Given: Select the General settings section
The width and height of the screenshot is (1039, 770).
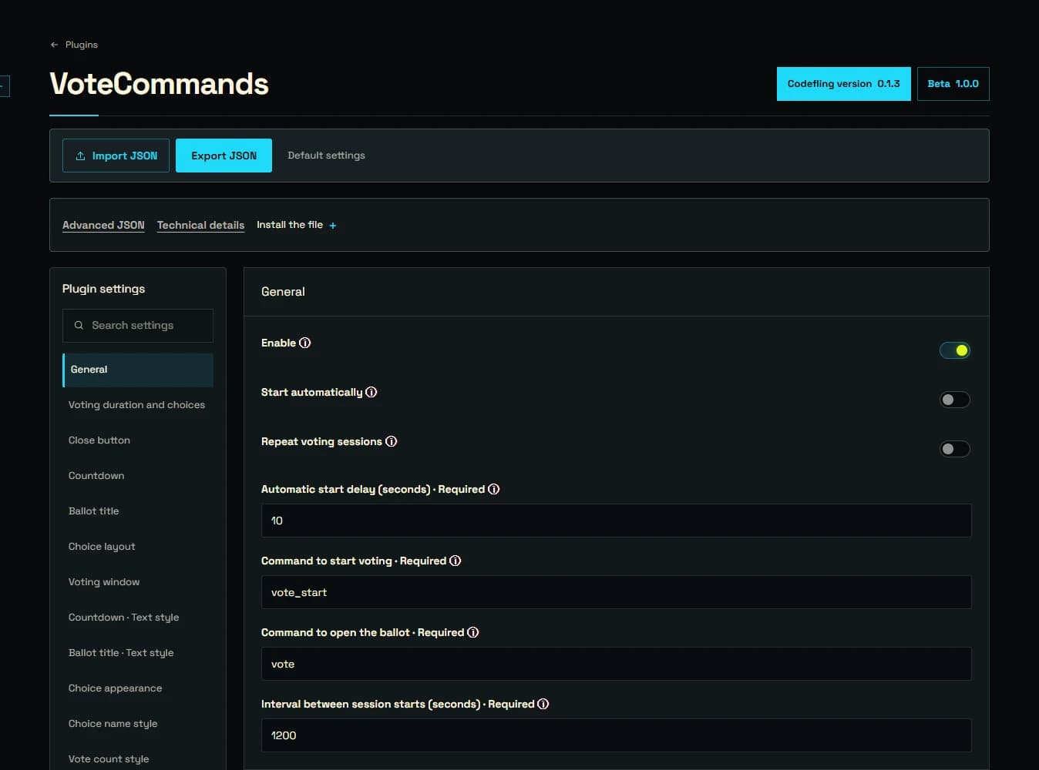Looking at the screenshot, I should click(138, 370).
